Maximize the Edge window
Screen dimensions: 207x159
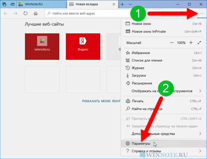click(x=189, y=4)
